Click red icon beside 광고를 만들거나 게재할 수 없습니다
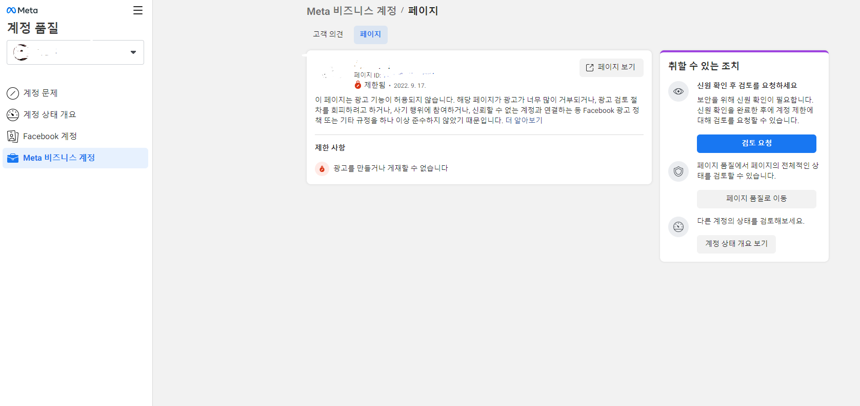The width and height of the screenshot is (860, 406). tap(322, 168)
